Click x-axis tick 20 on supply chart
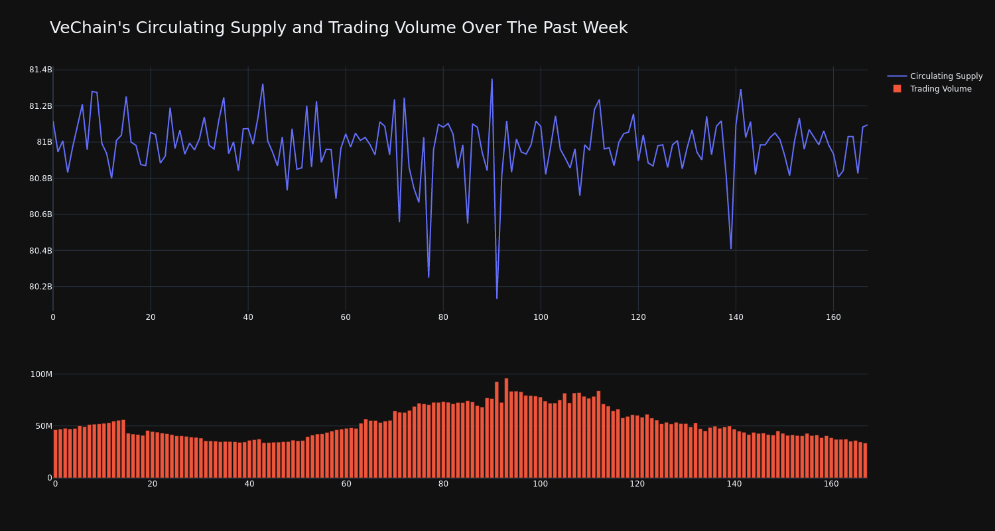Image resolution: width=995 pixels, height=531 pixels. click(x=151, y=317)
